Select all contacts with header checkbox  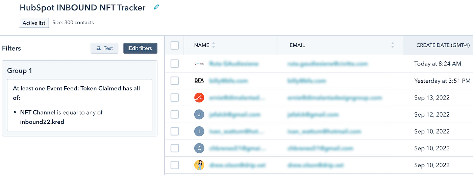coord(175,45)
